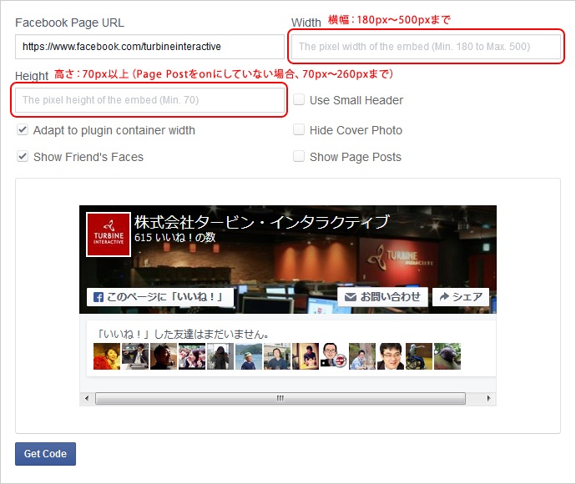The height and width of the screenshot is (484, 576).
Task: Click the シェア share button
Action: tap(461, 297)
